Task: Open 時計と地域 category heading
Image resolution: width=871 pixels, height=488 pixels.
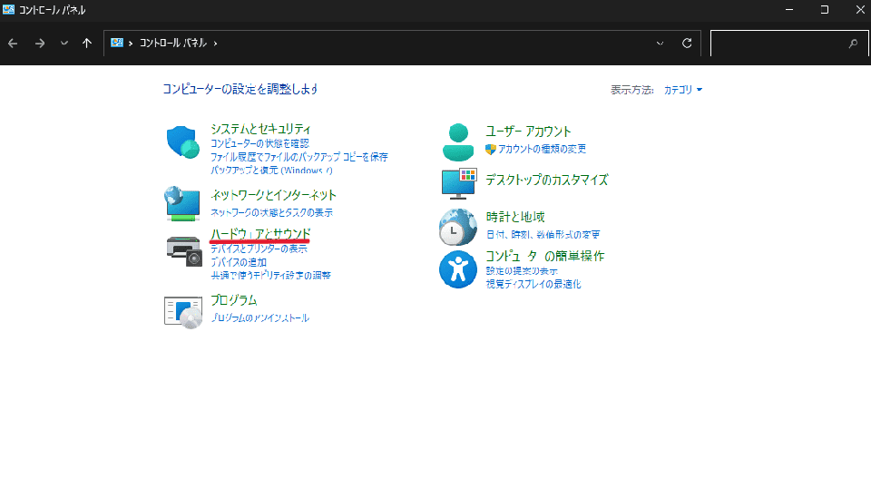Action: [515, 217]
